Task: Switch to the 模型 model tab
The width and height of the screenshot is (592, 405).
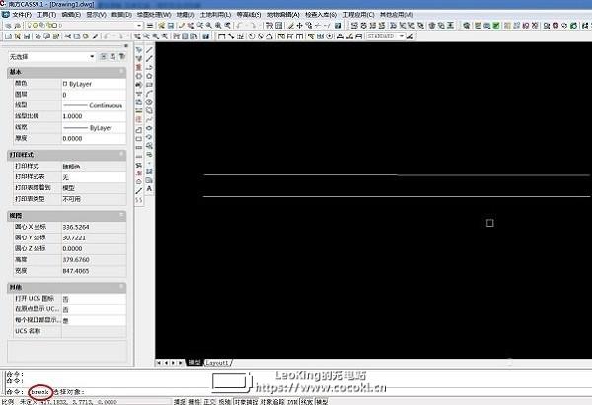Action: 194,362
